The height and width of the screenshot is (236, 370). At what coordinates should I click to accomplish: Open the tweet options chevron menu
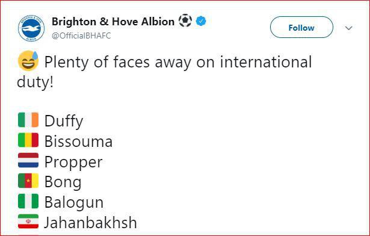point(348,28)
